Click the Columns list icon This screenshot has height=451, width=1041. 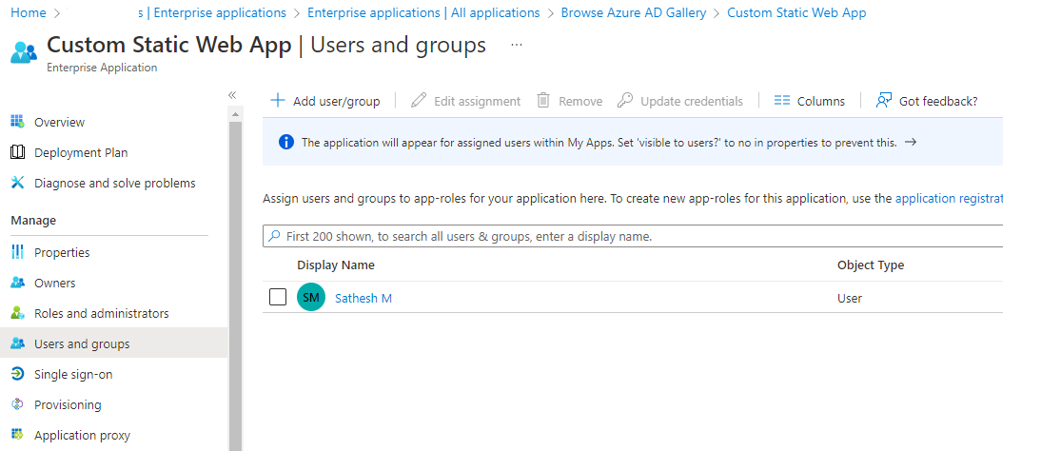coord(782,100)
